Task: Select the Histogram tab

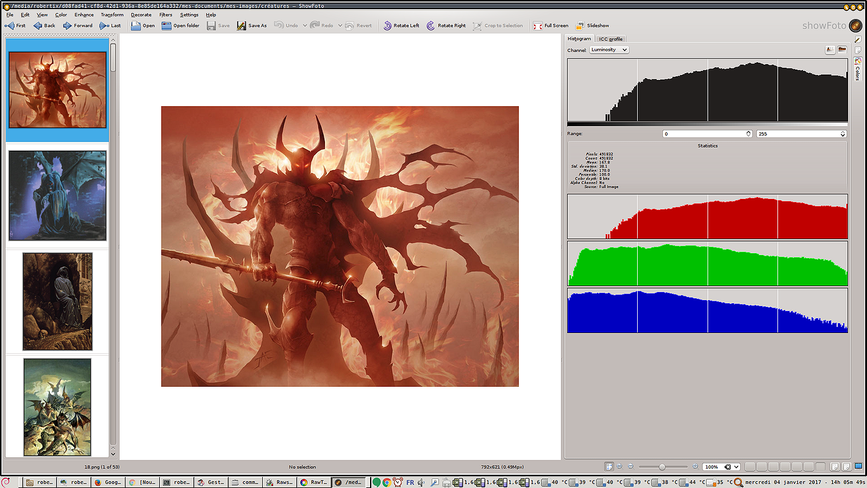Action: point(579,38)
